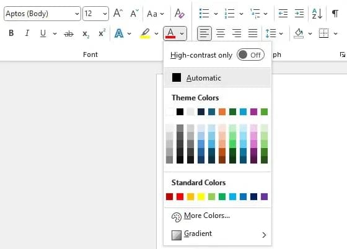Decrease font size

(x=134, y=14)
